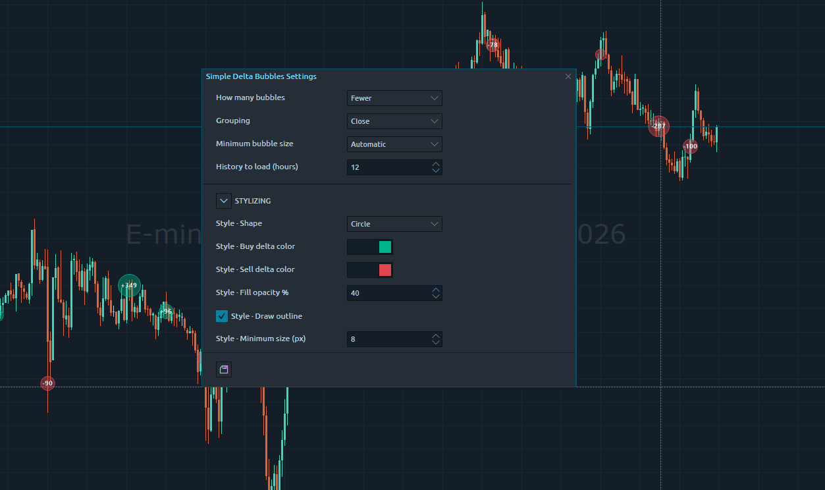Increase the Fill opacity % value
This screenshot has height=490, width=825.
click(x=436, y=289)
